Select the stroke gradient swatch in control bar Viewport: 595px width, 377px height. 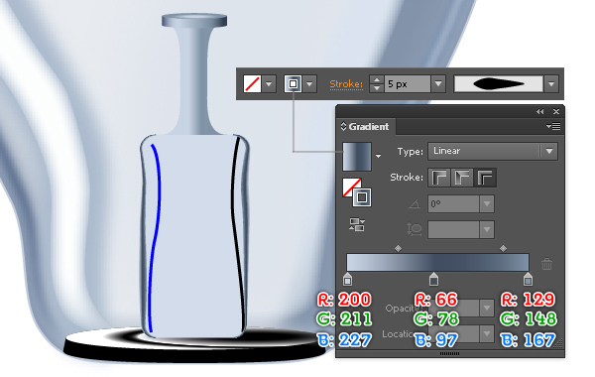coord(293,84)
